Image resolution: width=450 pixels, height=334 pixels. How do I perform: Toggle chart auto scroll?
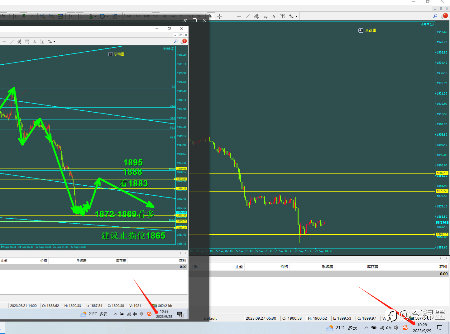coord(71,16)
